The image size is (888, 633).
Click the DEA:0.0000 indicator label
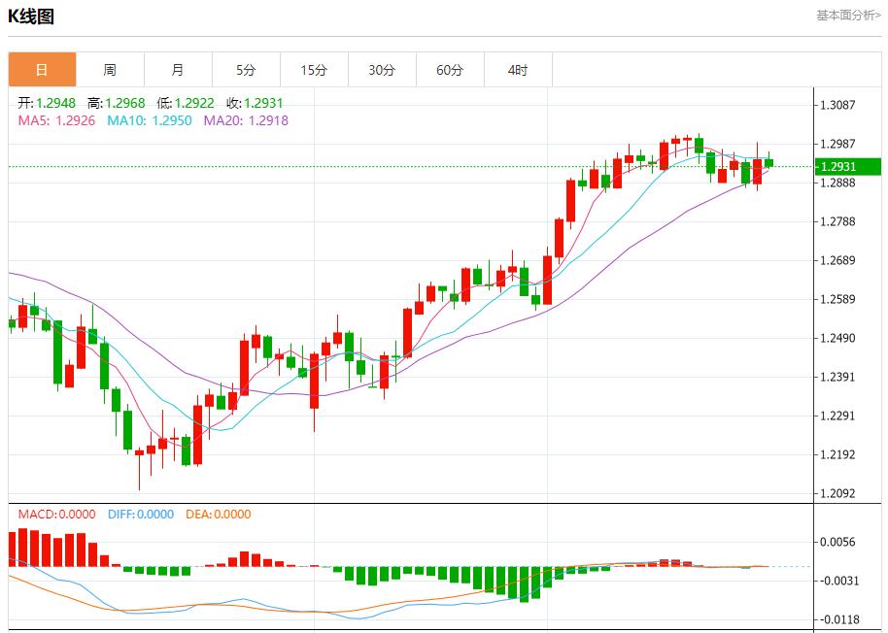click(218, 515)
